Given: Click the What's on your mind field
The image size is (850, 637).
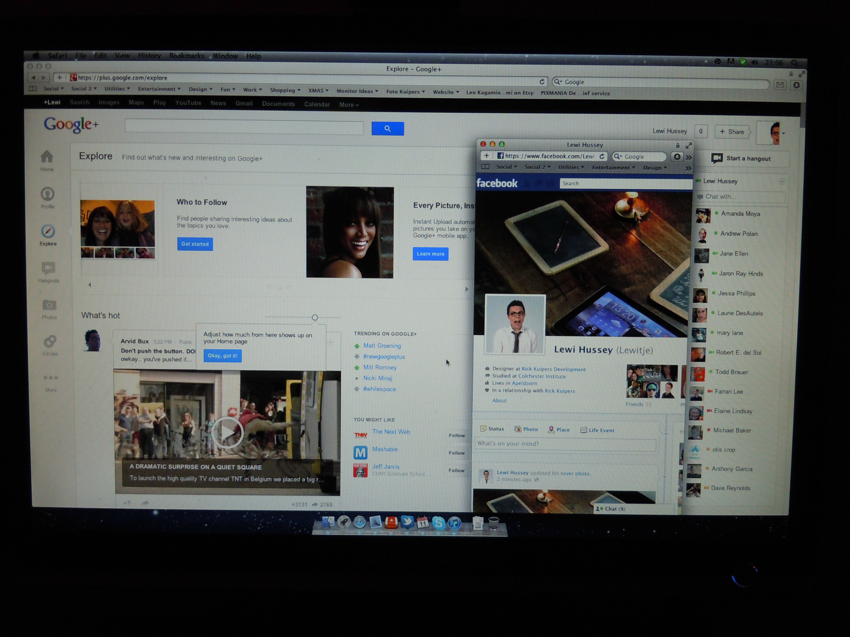Looking at the screenshot, I should [565, 444].
